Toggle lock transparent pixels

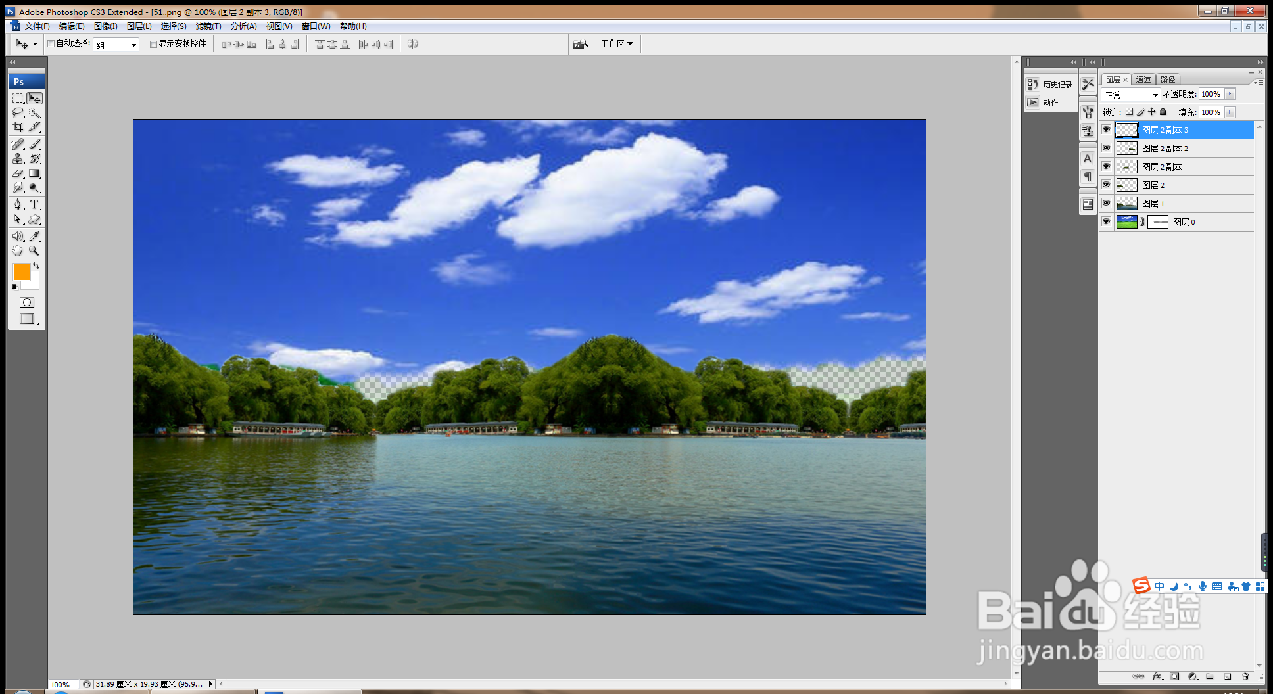tap(1130, 112)
